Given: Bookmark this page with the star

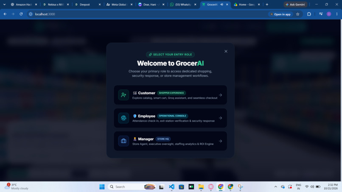Looking at the screenshot, I should pyautogui.click(x=298, y=14).
